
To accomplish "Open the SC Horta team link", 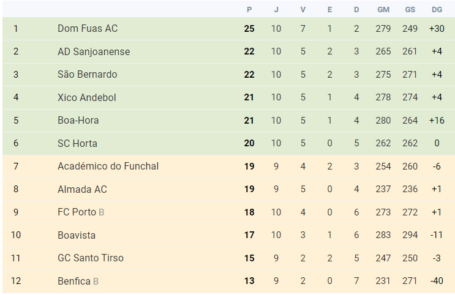I will pos(77,143).
